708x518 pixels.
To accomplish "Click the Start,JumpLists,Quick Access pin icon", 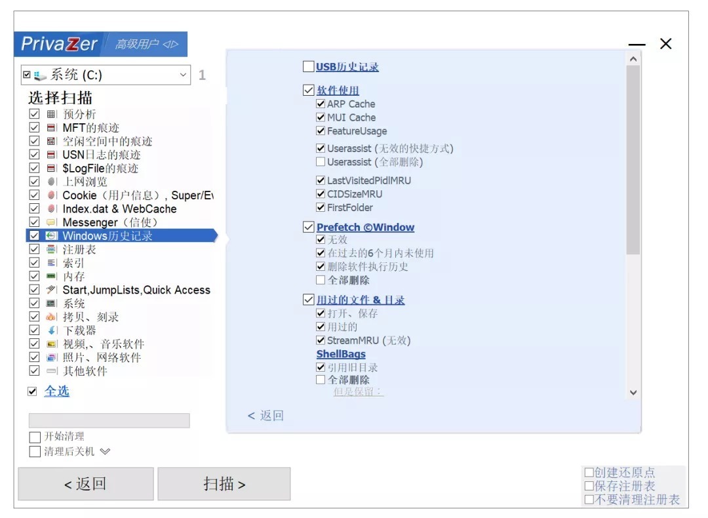I will pyautogui.click(x=52, y=290).
